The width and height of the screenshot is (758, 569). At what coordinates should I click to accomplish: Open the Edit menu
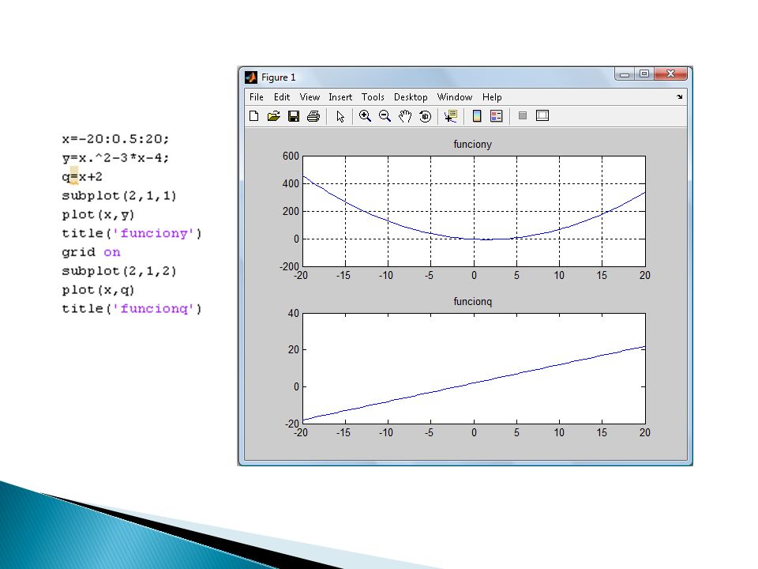(x=282, y=97)
